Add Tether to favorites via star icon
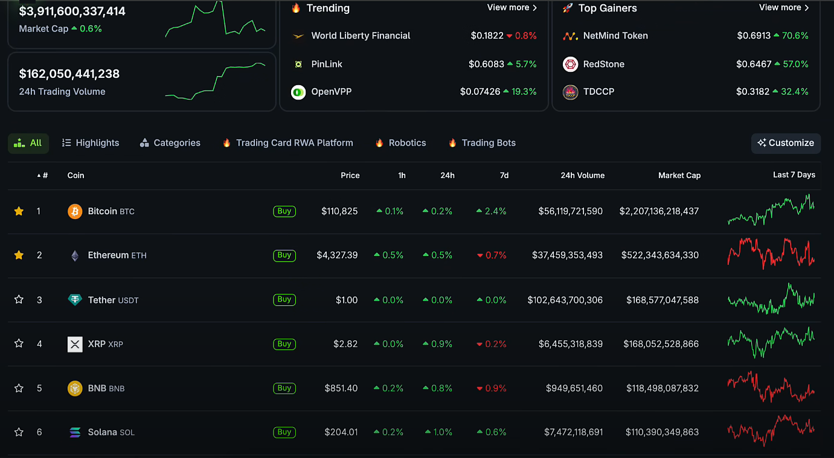This screenshot has width=834, height=458. [19, 299]
